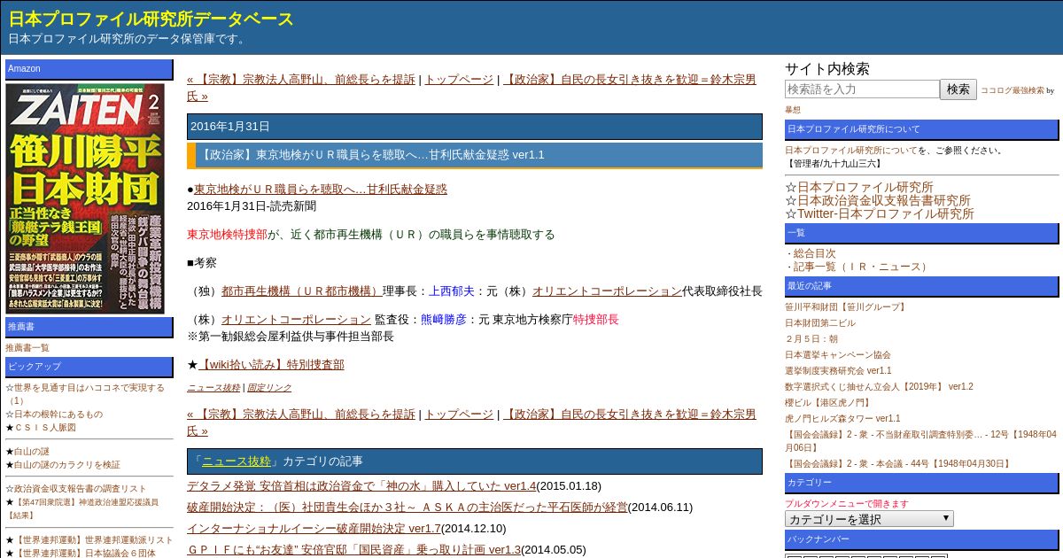The width and height of the screenshot is (1063, 558).
Task: Open the 都市再生機構（ＵＲ都市機構） link
Action: click(x=302, y=291)
